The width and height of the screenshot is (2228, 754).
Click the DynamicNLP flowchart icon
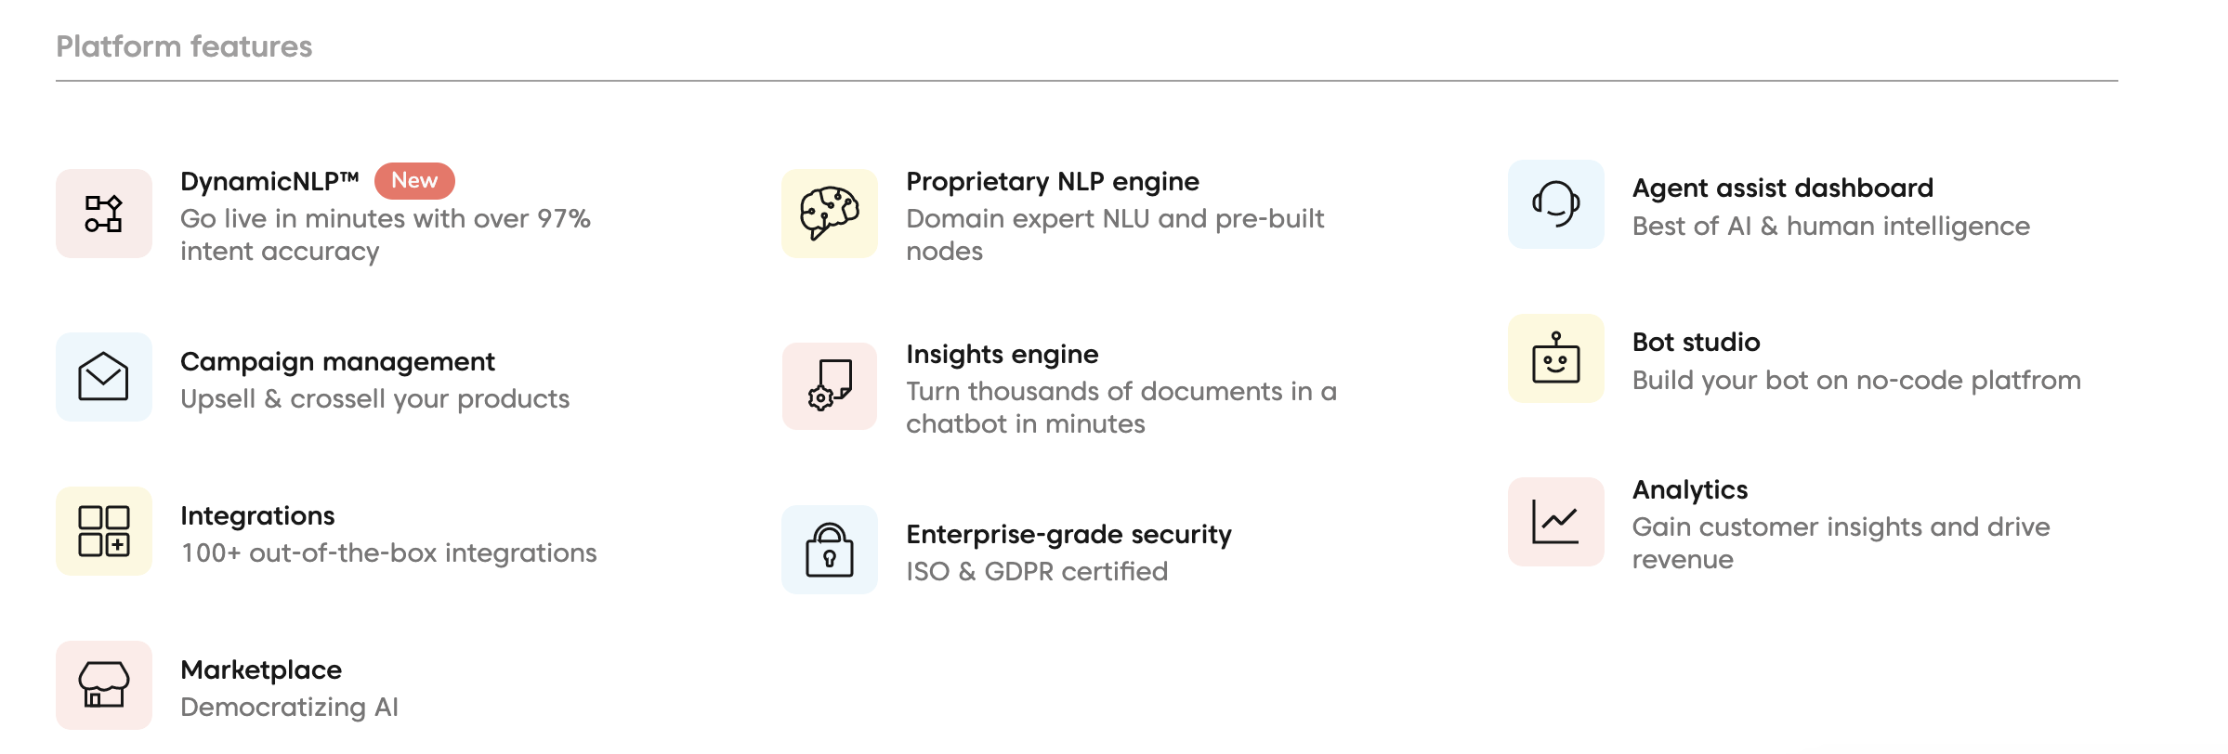104,214
